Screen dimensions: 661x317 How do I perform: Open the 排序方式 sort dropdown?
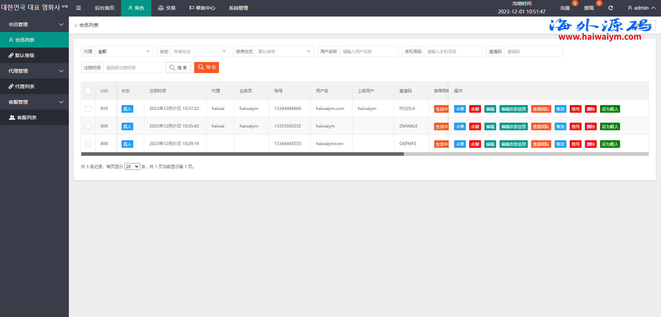[284, 51]
